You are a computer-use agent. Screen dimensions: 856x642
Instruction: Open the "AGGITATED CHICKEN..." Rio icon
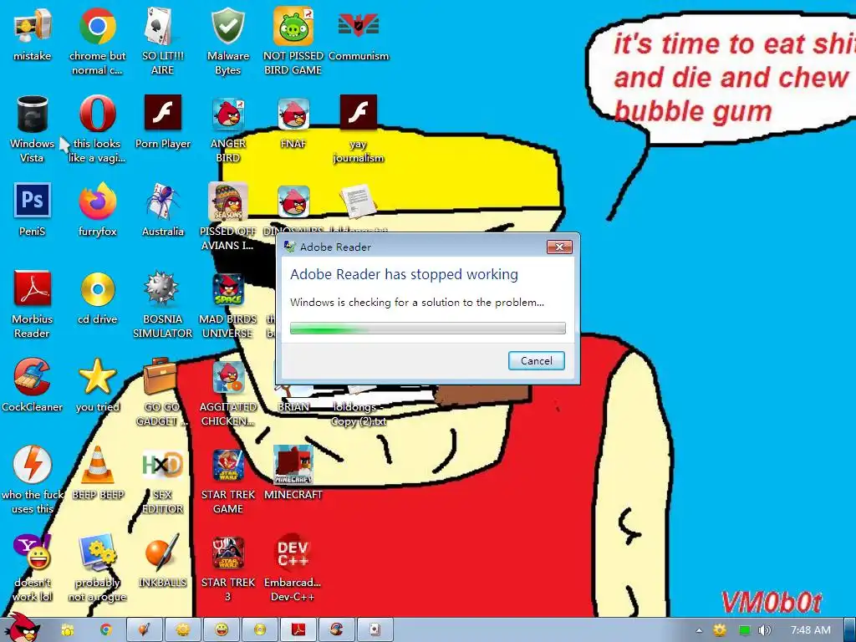click(x=227, y=393)
